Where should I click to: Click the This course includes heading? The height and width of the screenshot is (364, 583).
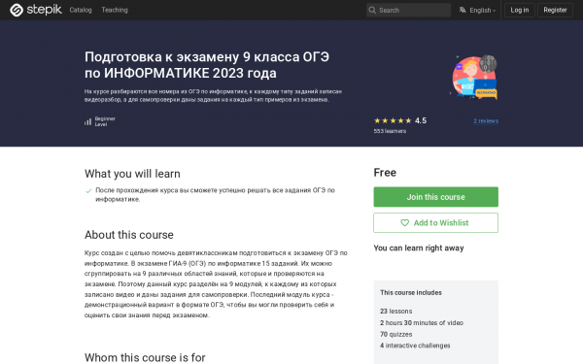411,293
